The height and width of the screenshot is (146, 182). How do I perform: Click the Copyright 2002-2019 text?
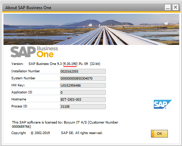click(31, 133)
